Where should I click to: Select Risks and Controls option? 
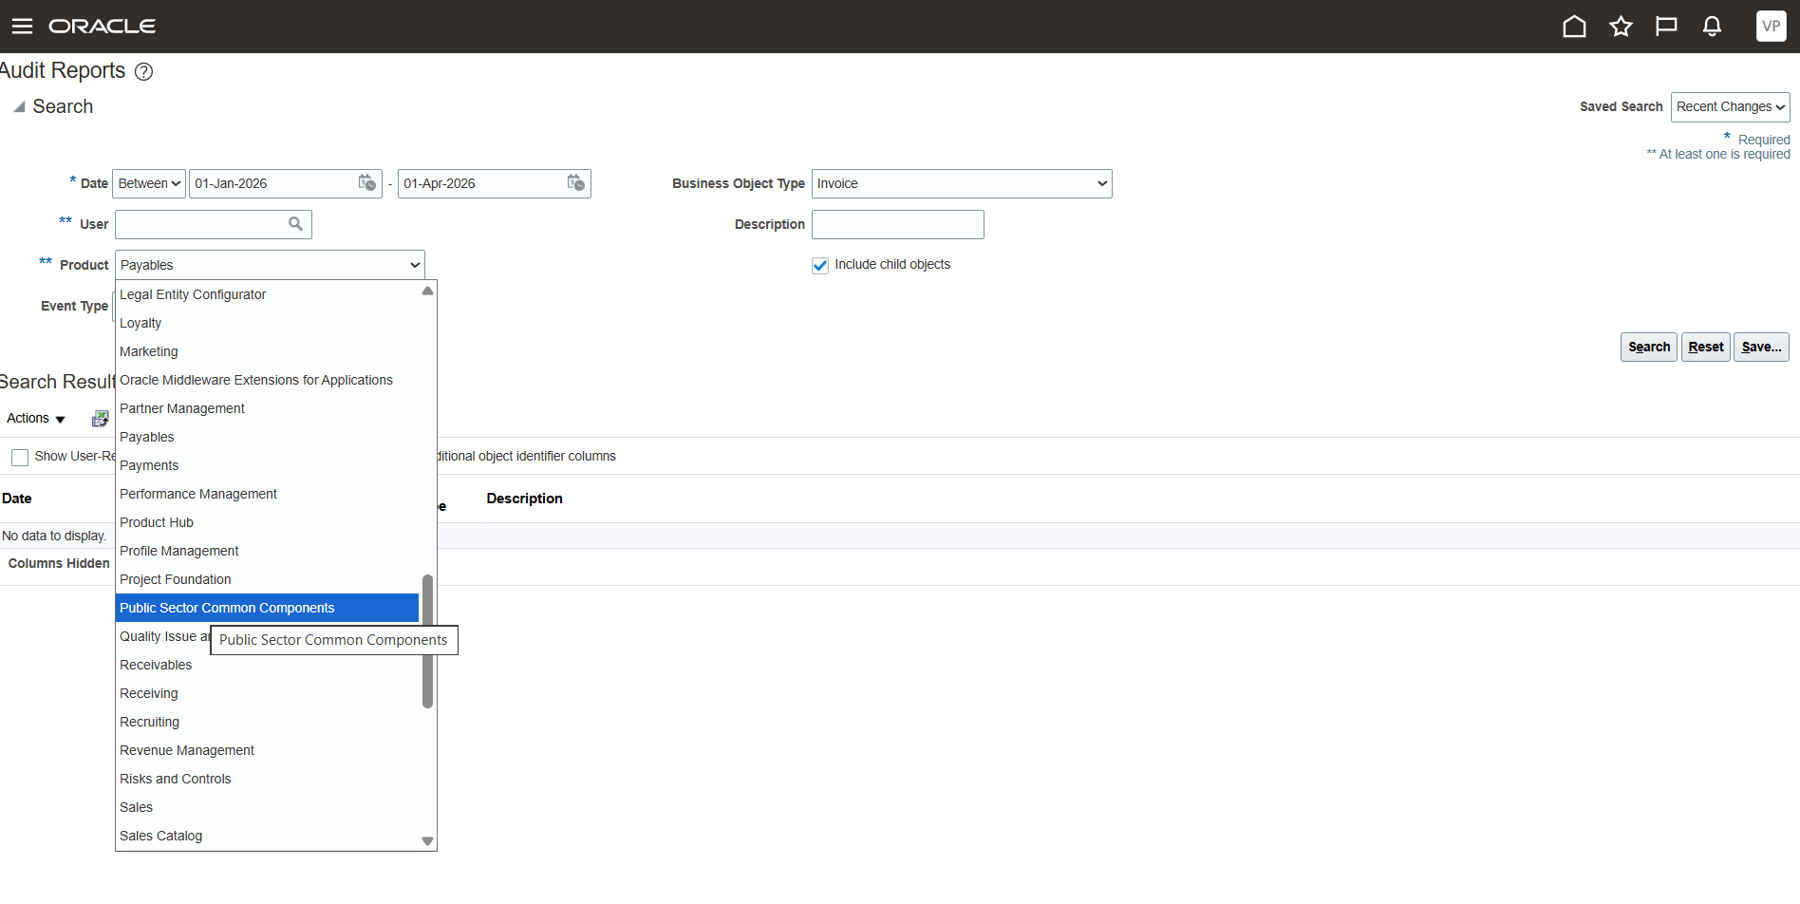point(267,779)
